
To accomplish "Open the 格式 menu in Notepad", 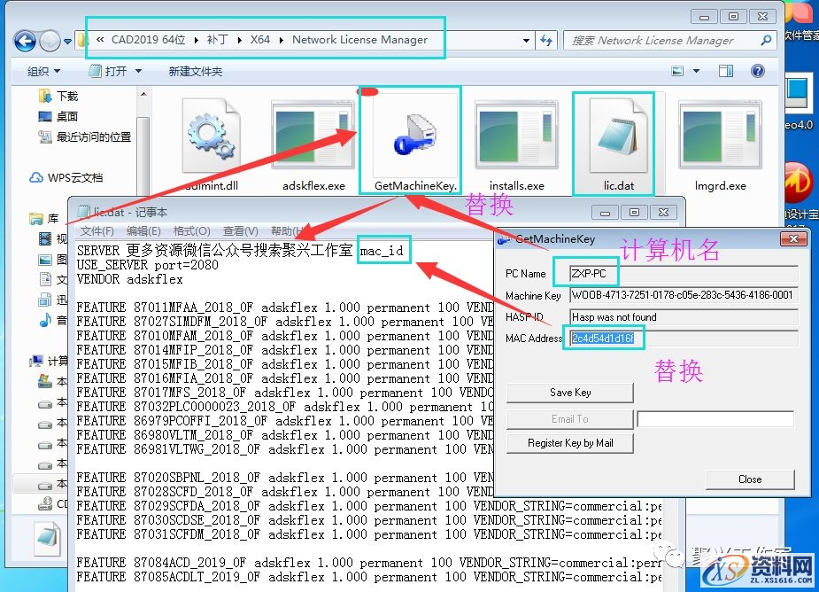I will coord(192,230).
